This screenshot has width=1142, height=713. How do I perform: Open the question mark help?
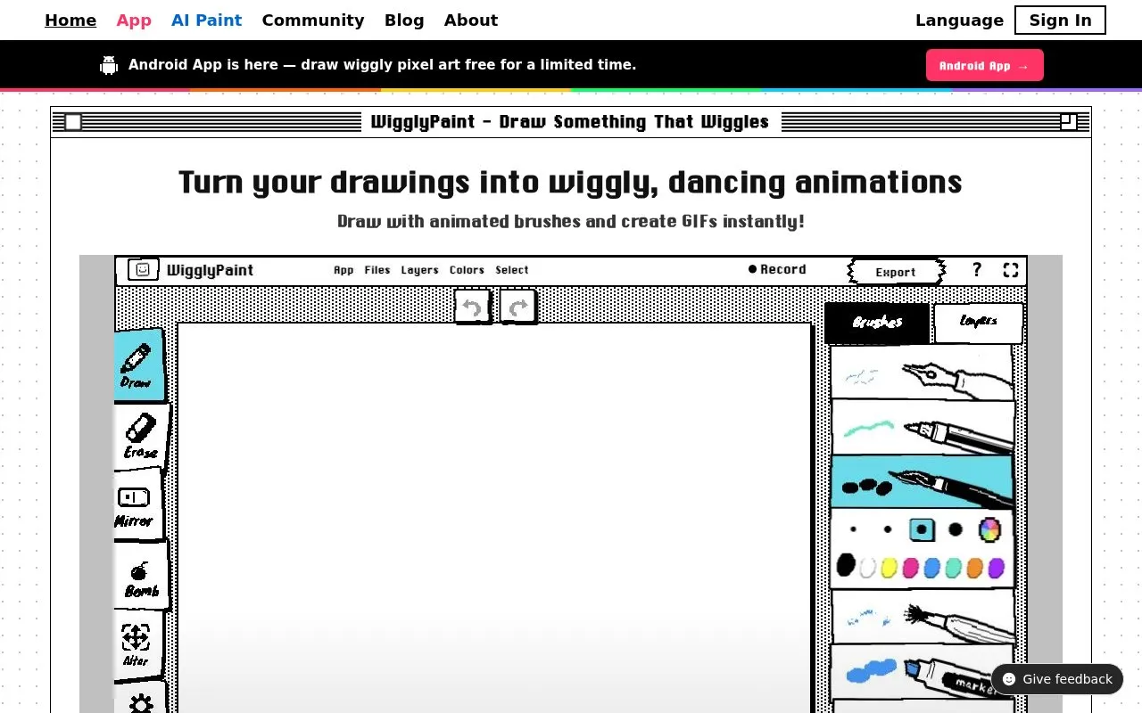977,270
